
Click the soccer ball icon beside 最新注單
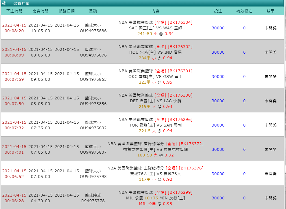[4, 3]
